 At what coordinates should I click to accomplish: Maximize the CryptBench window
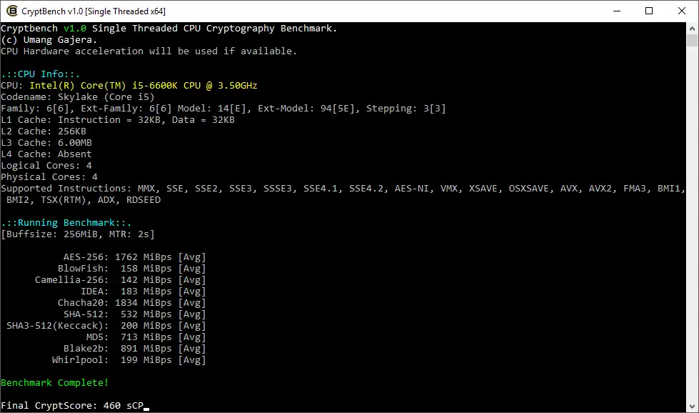point(649,11)
